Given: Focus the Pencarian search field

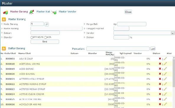Looking at the screenshot, I should pyautogui.click(x=118, y=49).
